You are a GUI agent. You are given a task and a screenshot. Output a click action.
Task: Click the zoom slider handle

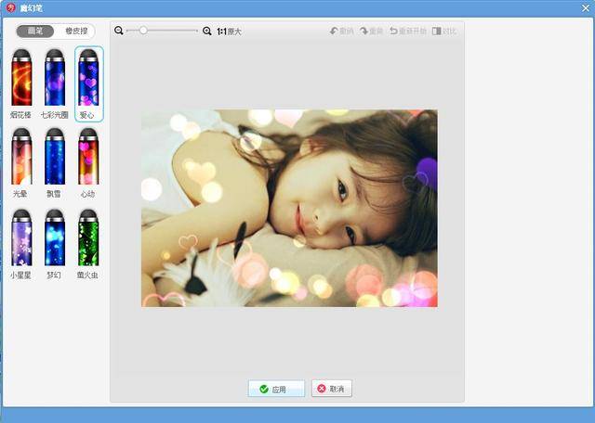coord(143,31)
